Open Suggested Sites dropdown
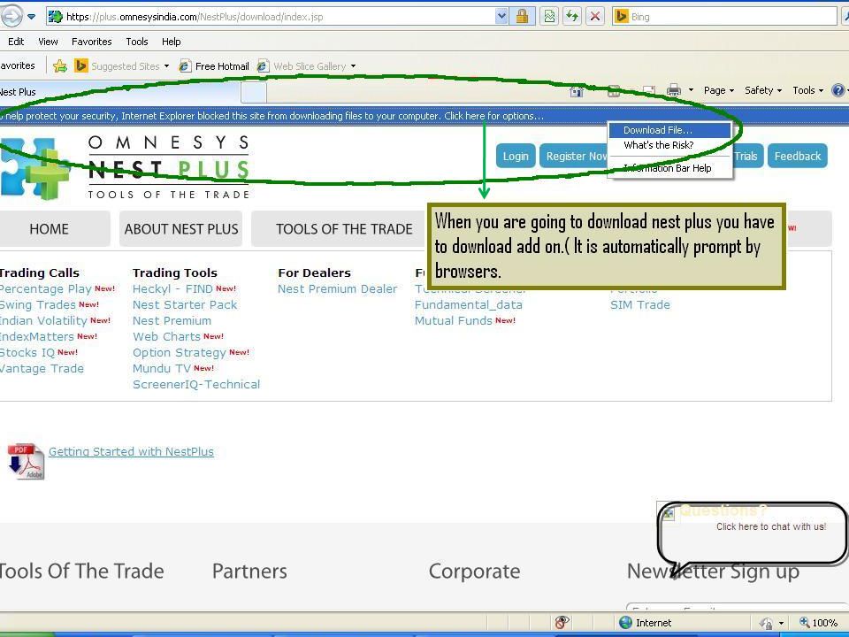This screenshot has height=637, width=849. (x=122, y=66)
